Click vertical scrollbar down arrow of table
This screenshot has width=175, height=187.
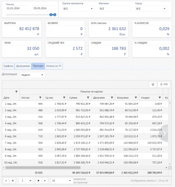point(170,164)
